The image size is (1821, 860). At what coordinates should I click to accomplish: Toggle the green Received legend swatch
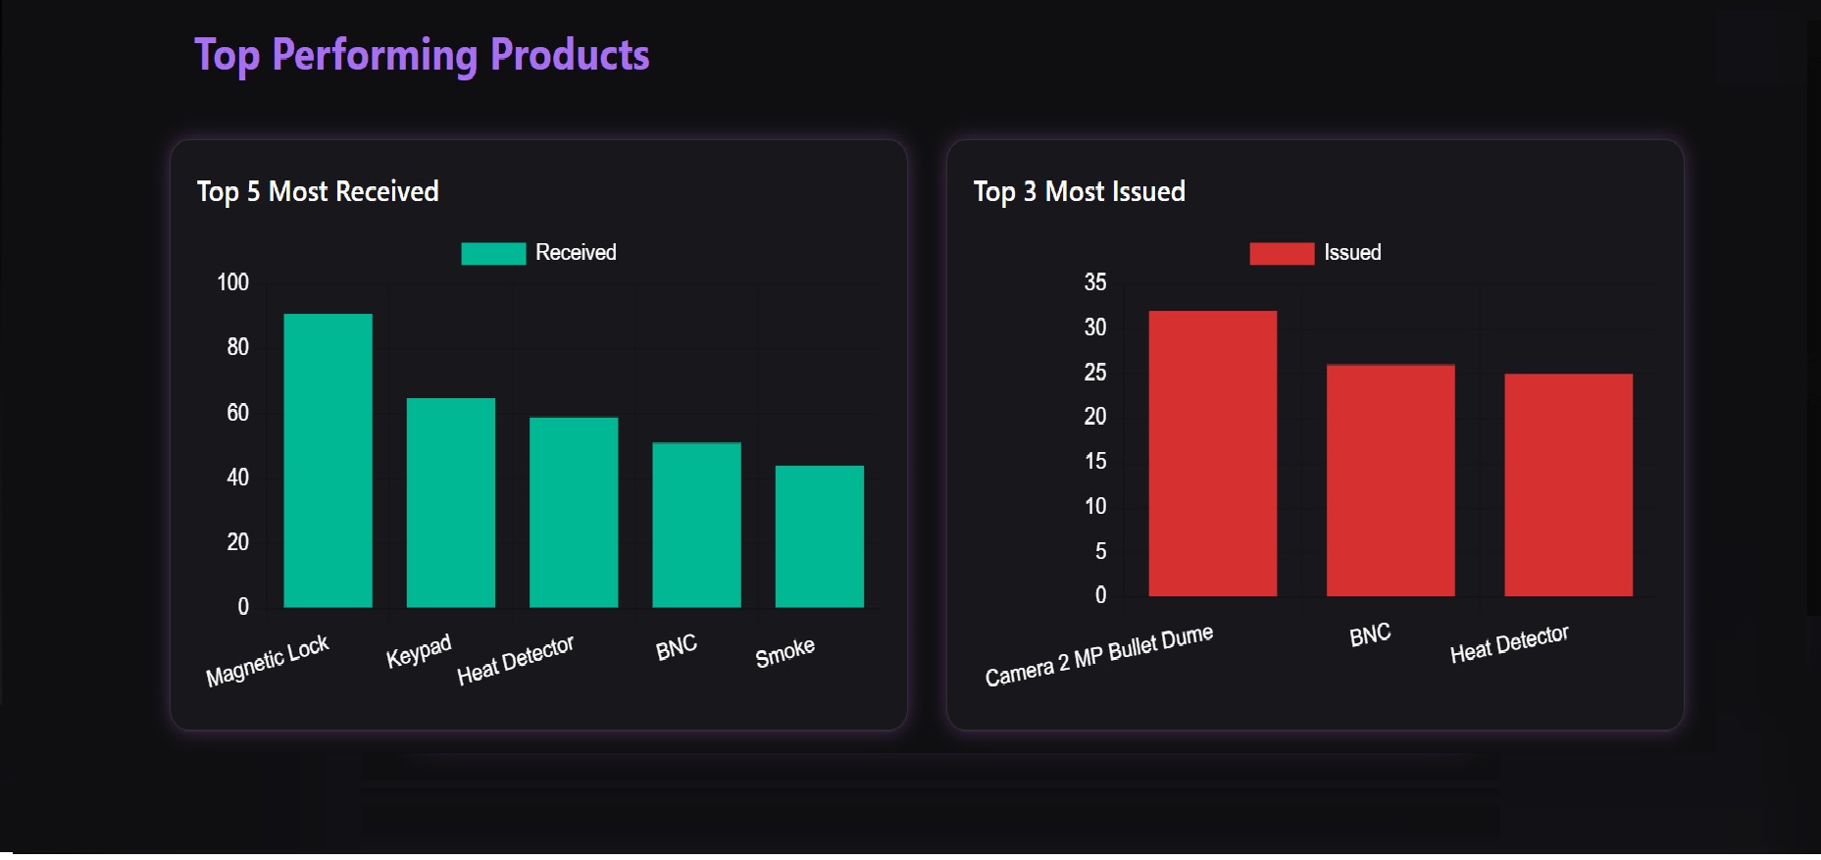[x=493, y=254]
